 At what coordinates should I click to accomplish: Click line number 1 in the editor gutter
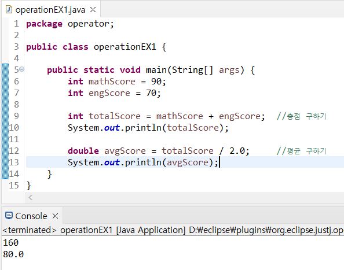pyautogui.click(x=16, y=24)
